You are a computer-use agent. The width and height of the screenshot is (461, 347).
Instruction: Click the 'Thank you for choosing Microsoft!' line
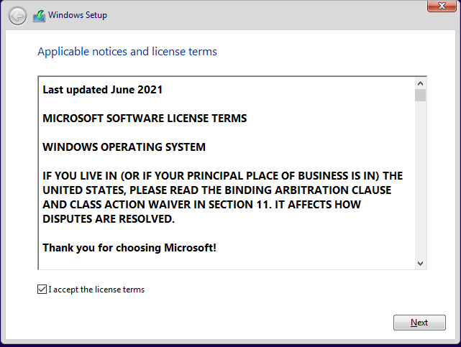click(129, 248)
